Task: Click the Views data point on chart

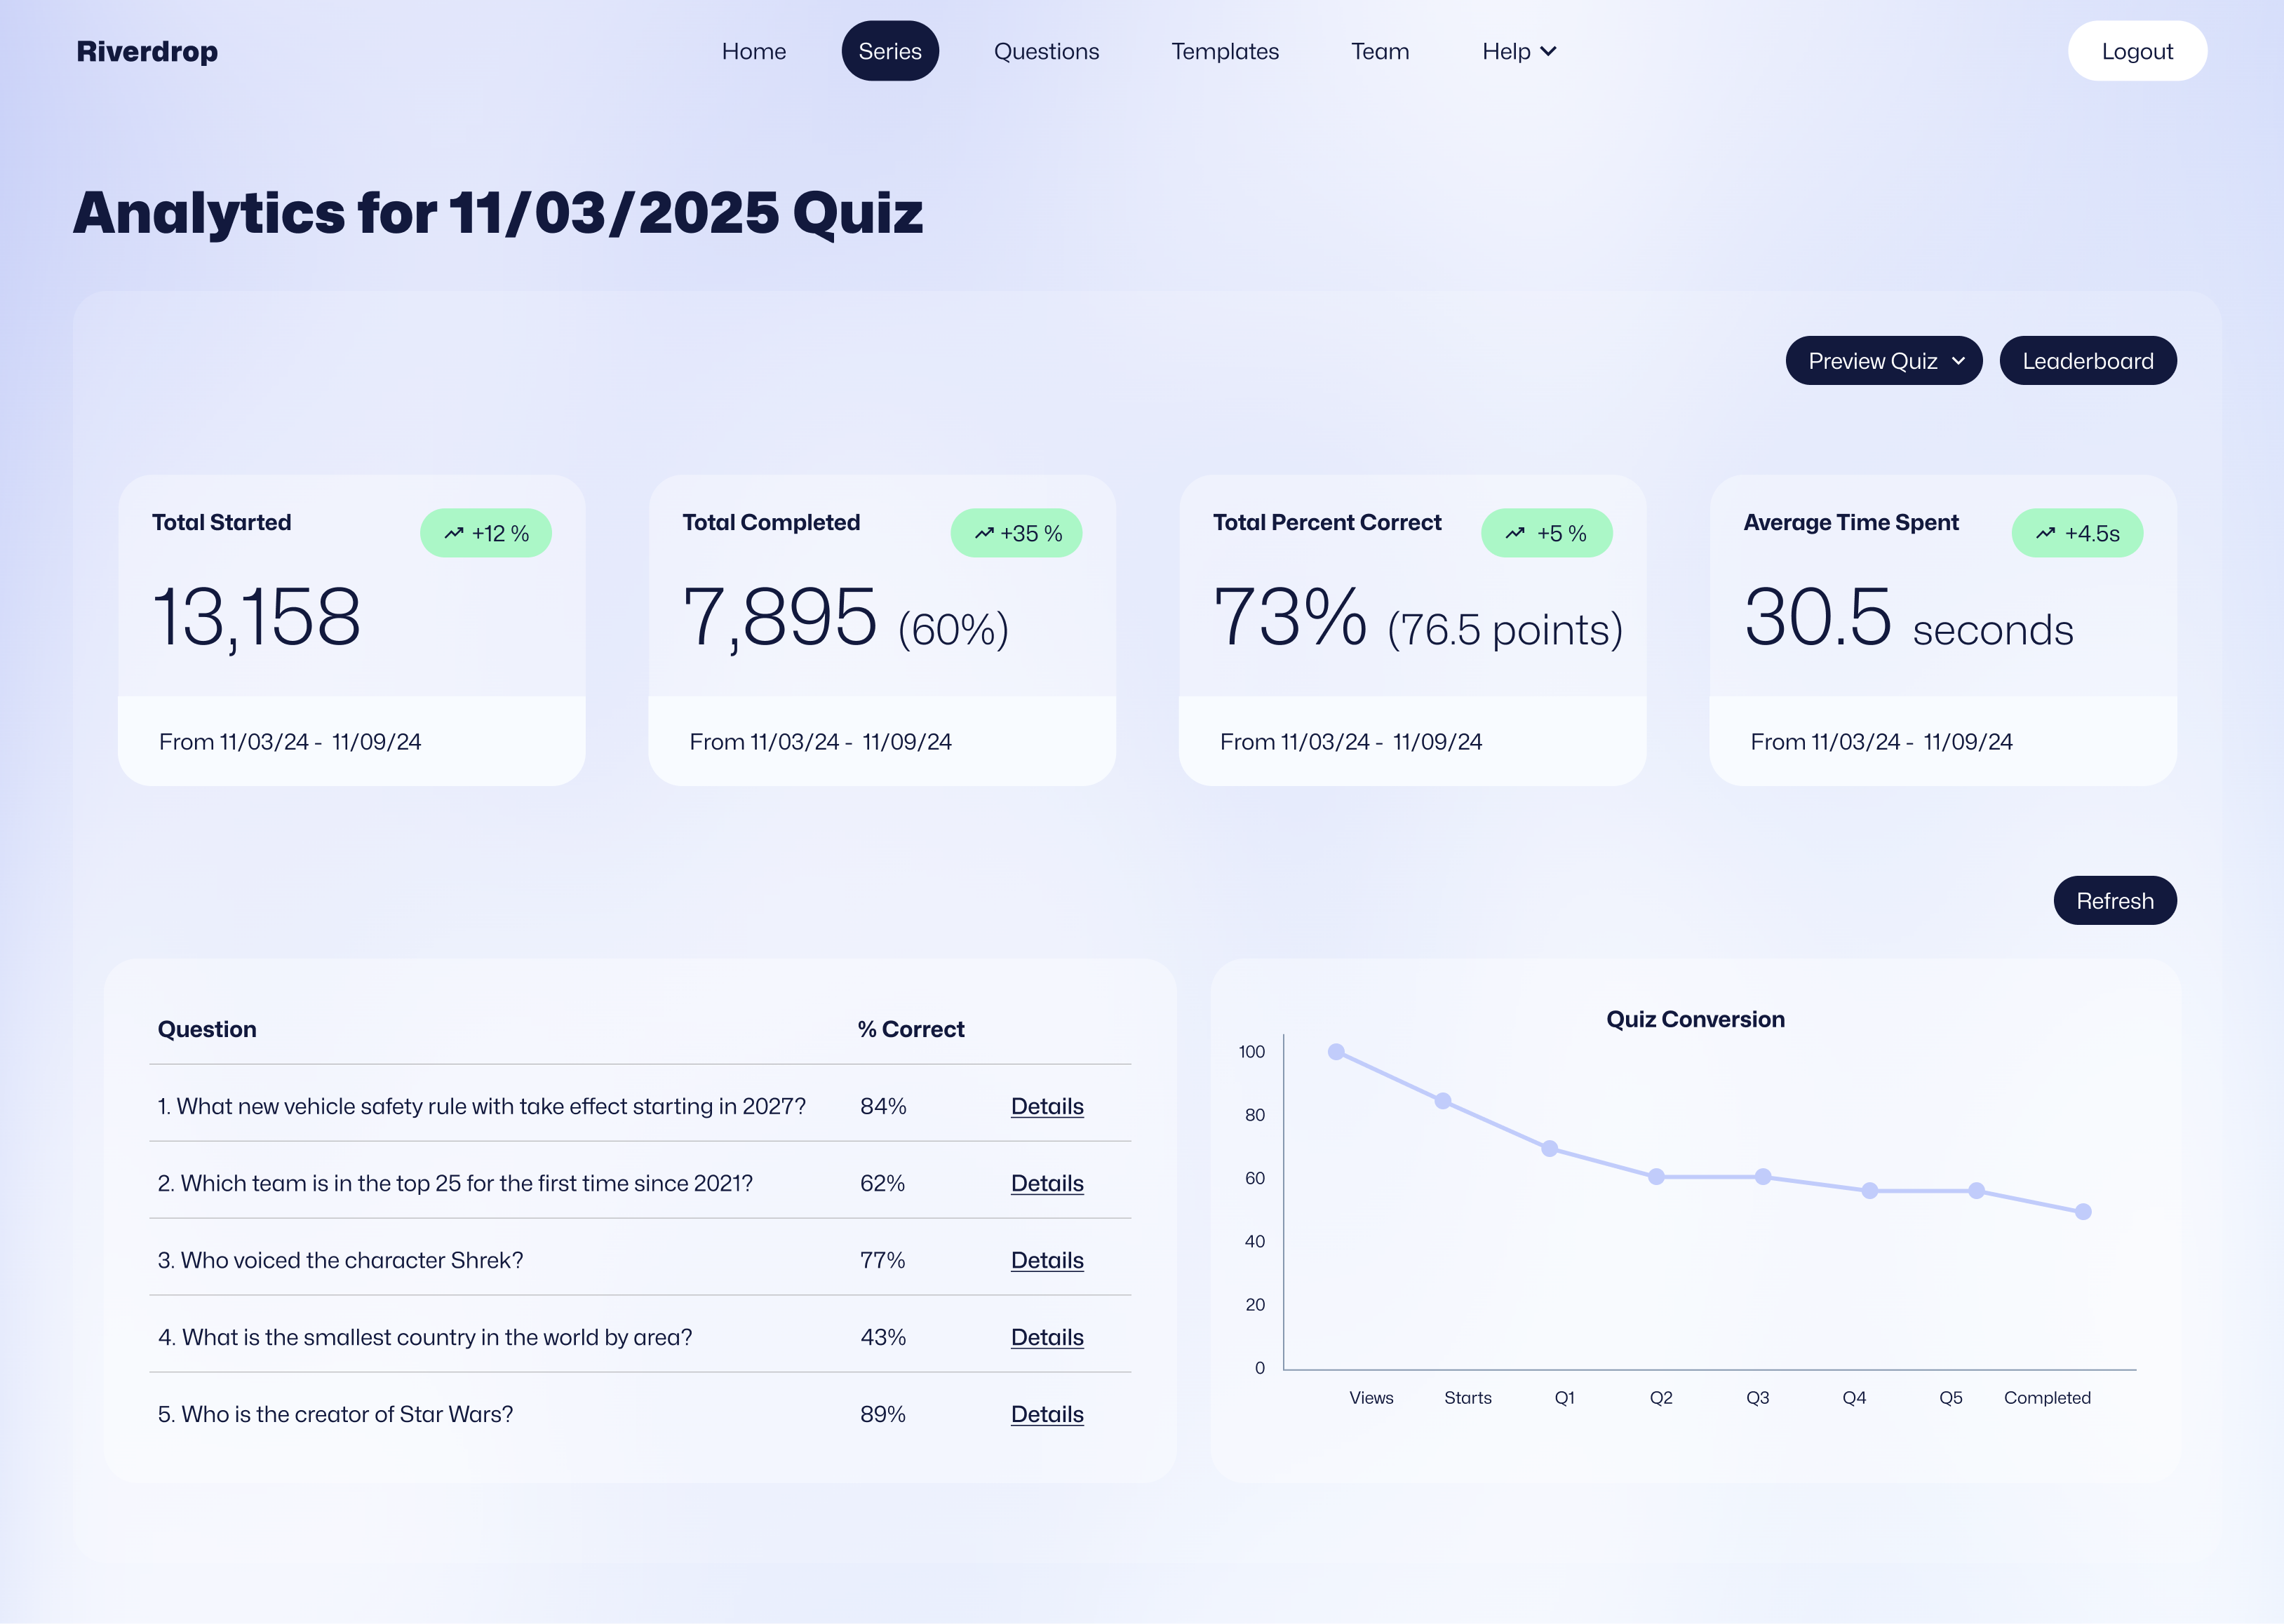Action: [1336, 1052]
